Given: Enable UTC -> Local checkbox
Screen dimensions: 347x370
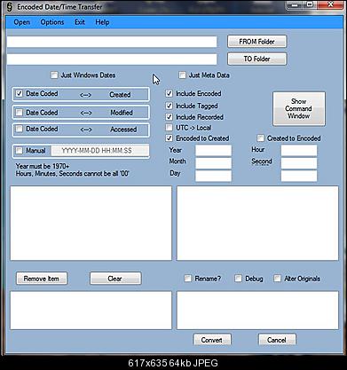Looking at the screenshot, I should [x=169, y=128].
